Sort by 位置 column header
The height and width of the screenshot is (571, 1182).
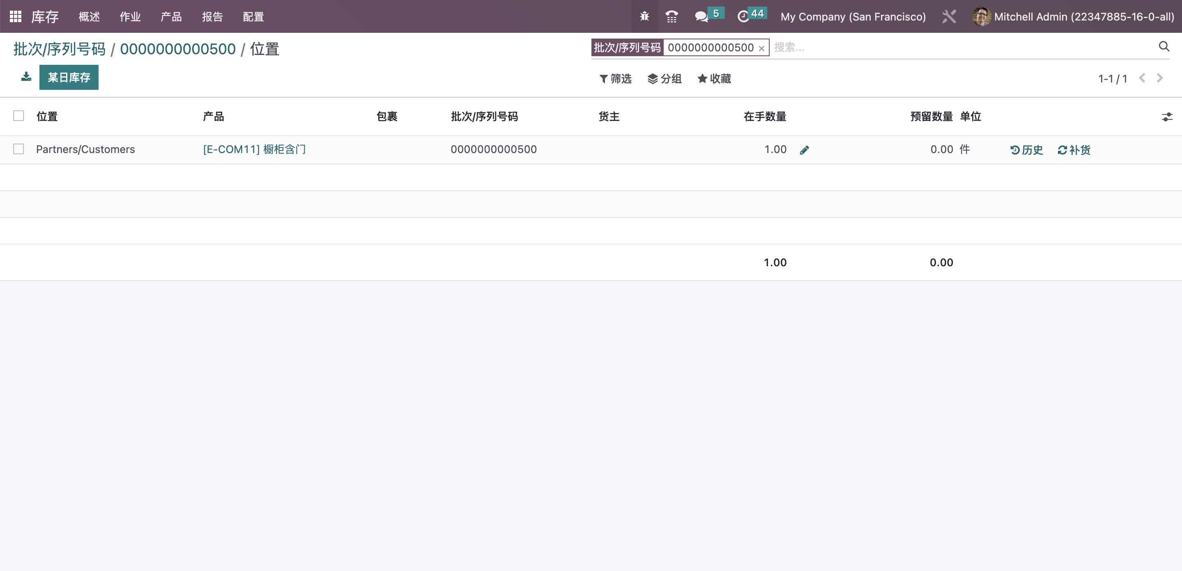47,116
